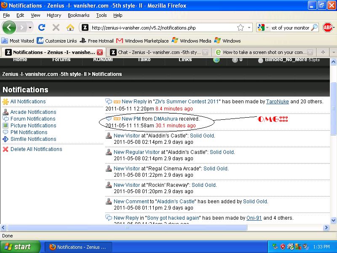Open the Forum Notifications link
The width and height of the screenshot is (337, 253).
point(33,119)
